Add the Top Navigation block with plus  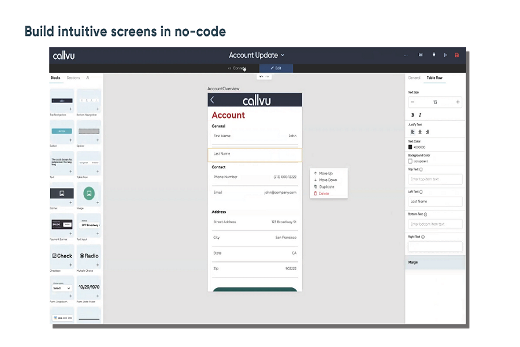point(70,109)
